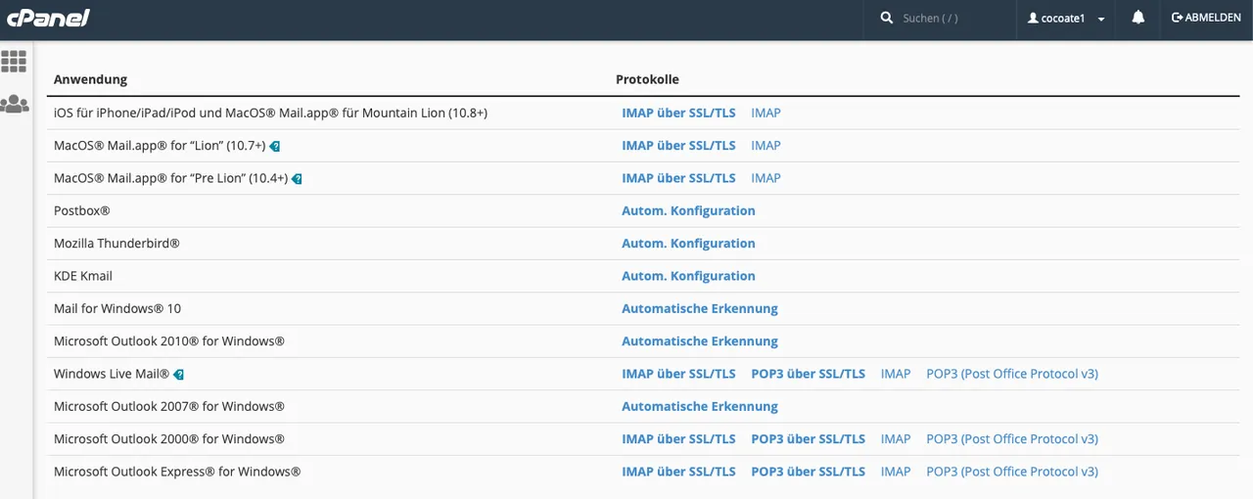Select Automatische Erkennung for Outlook 2007
1253x499 pixels.
(700, 406)
